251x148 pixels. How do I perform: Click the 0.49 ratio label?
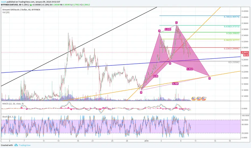tap(155, 76)
